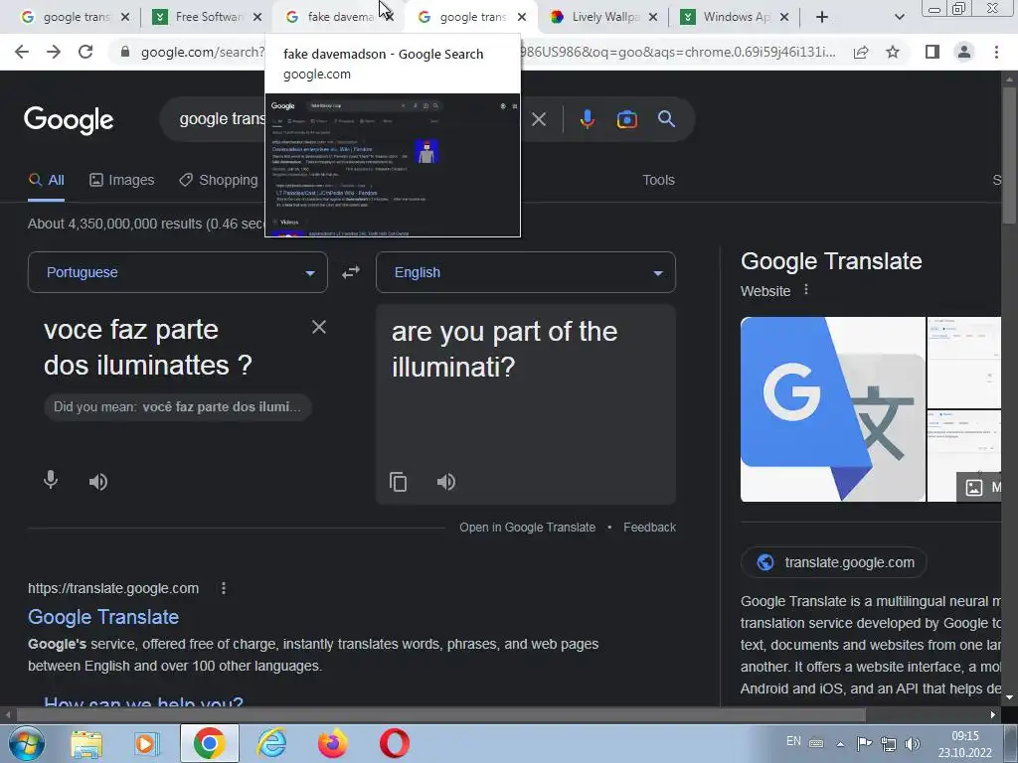Submit the search with the magnifier icon
The image size is (1018, 763).
coord(666,119)
